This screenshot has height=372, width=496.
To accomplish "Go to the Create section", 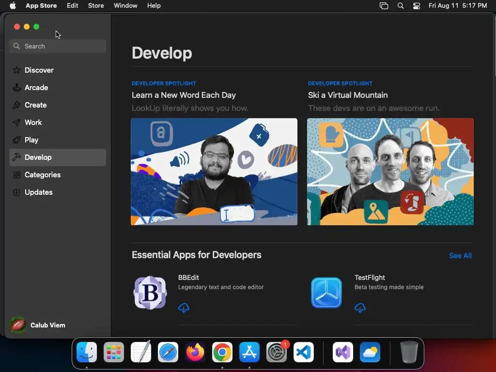I will click(58, 105).
